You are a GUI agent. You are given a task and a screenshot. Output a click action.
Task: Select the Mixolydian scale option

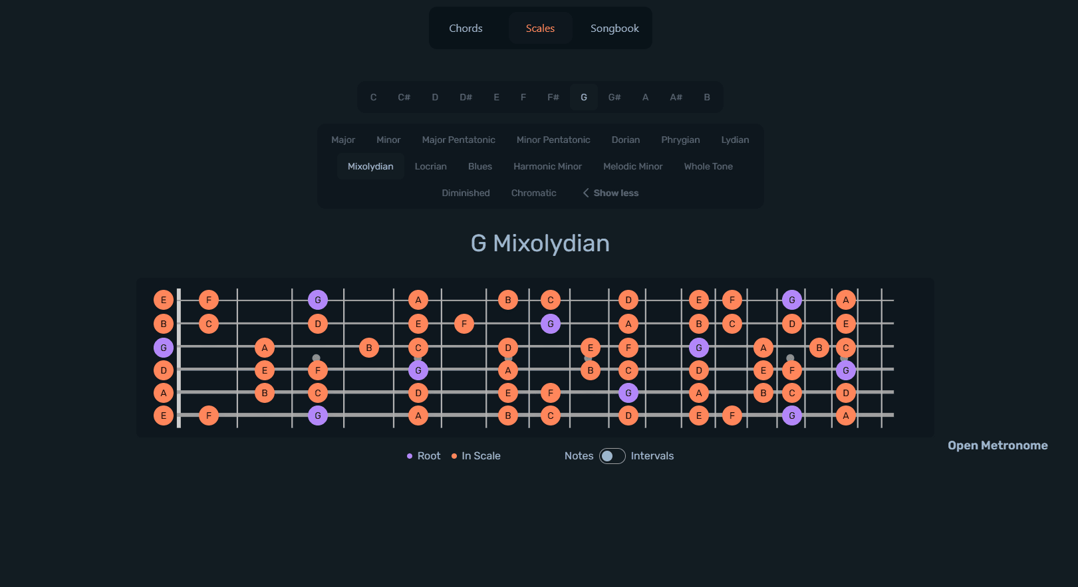coord(370,166)
